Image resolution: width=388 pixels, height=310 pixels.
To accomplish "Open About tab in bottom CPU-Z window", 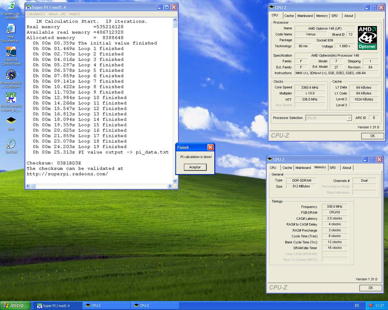I will pos(346,168).
